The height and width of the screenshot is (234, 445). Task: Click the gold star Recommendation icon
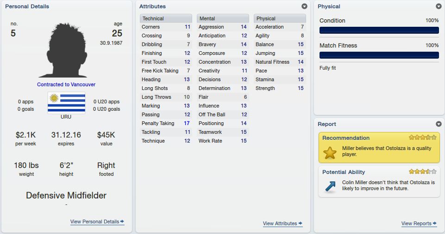(x=330, y=153)
